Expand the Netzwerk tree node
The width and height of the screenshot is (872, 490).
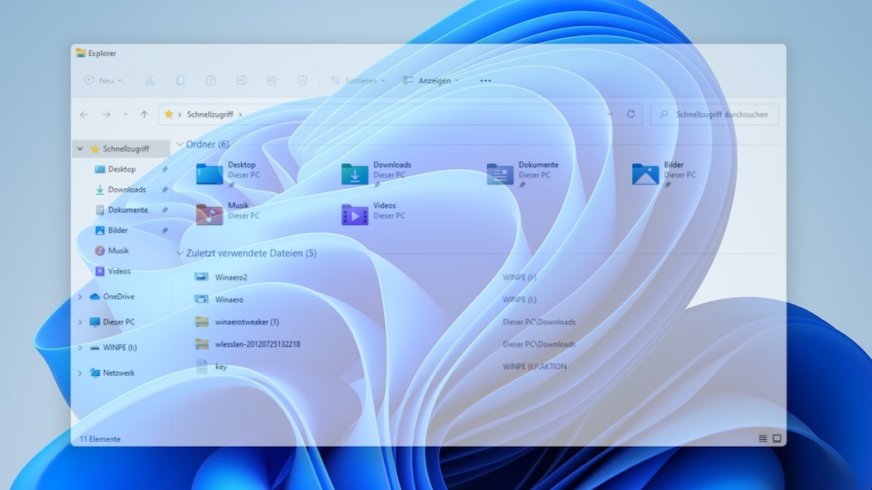[80, 374]
